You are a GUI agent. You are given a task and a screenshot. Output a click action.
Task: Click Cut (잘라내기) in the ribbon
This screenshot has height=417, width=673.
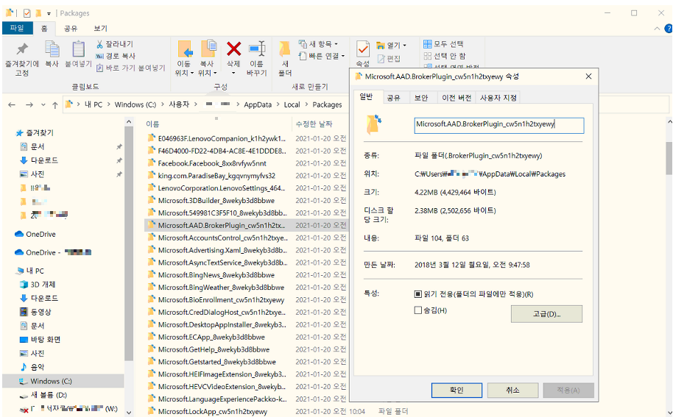115,43
